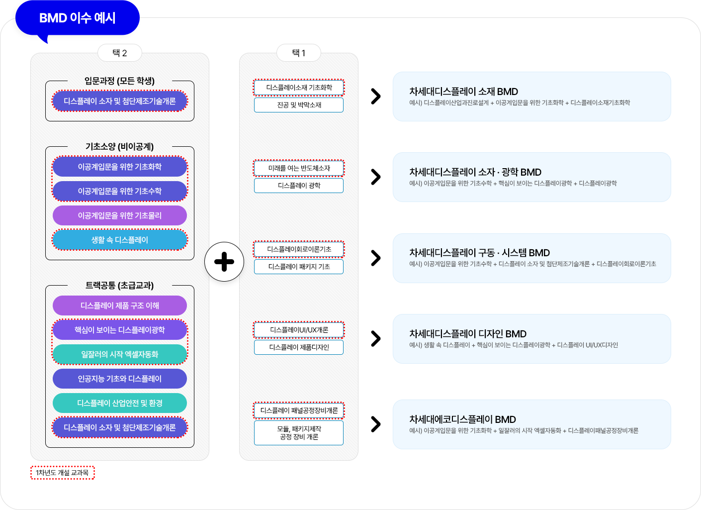Select the 디스플레이 광학 box
The height and width of the screenshot is (510, 701).
tap(299, 186)
